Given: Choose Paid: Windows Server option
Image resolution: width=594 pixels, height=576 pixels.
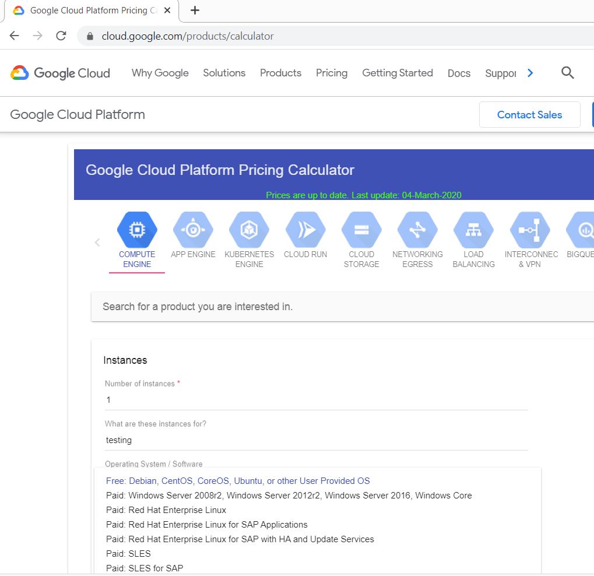Looking at the screenshot, I should 318,496.
